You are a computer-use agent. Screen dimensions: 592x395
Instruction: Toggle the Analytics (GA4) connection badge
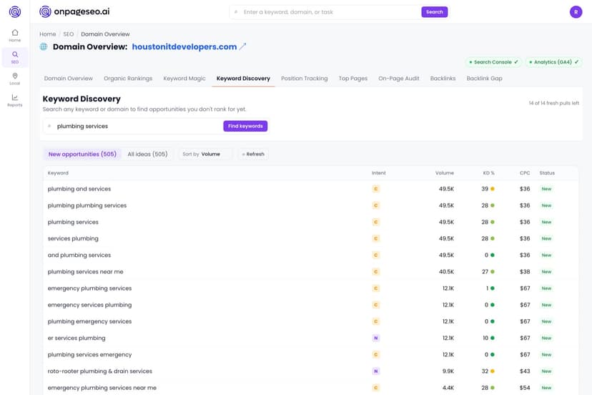(x=553, y=62)
